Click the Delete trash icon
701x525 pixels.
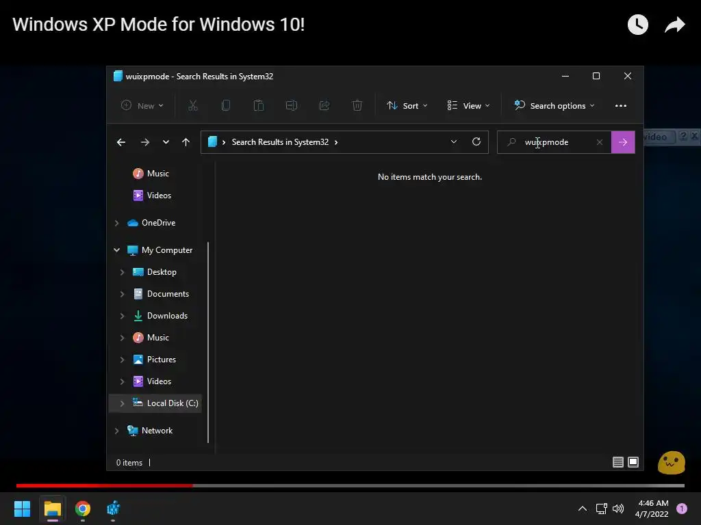point(357,106)
